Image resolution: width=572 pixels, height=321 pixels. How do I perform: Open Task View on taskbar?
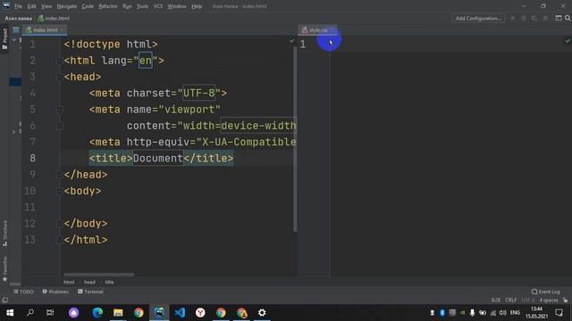(50, 313)
